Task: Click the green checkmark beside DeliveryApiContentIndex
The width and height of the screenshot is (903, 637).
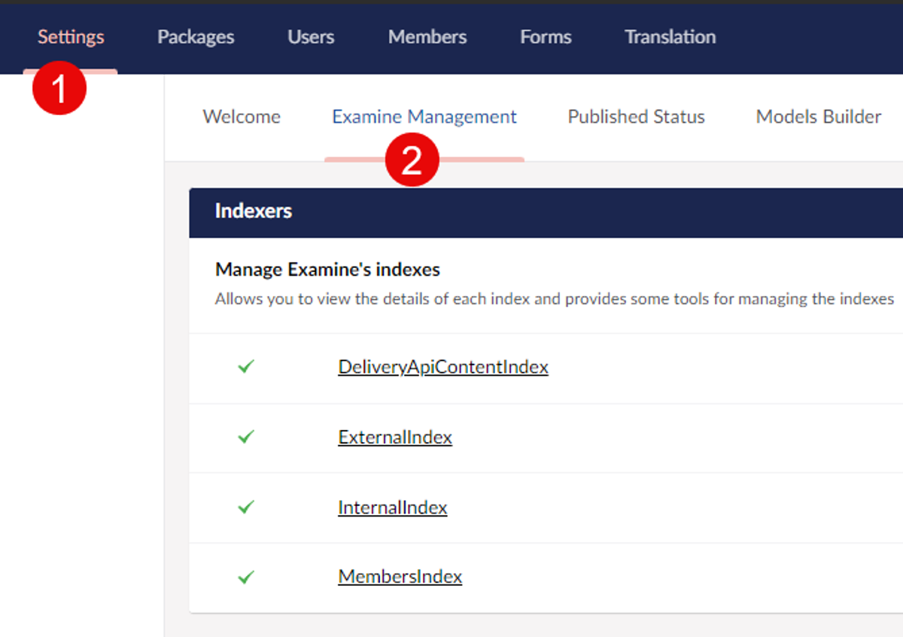Action: point(246,367)
